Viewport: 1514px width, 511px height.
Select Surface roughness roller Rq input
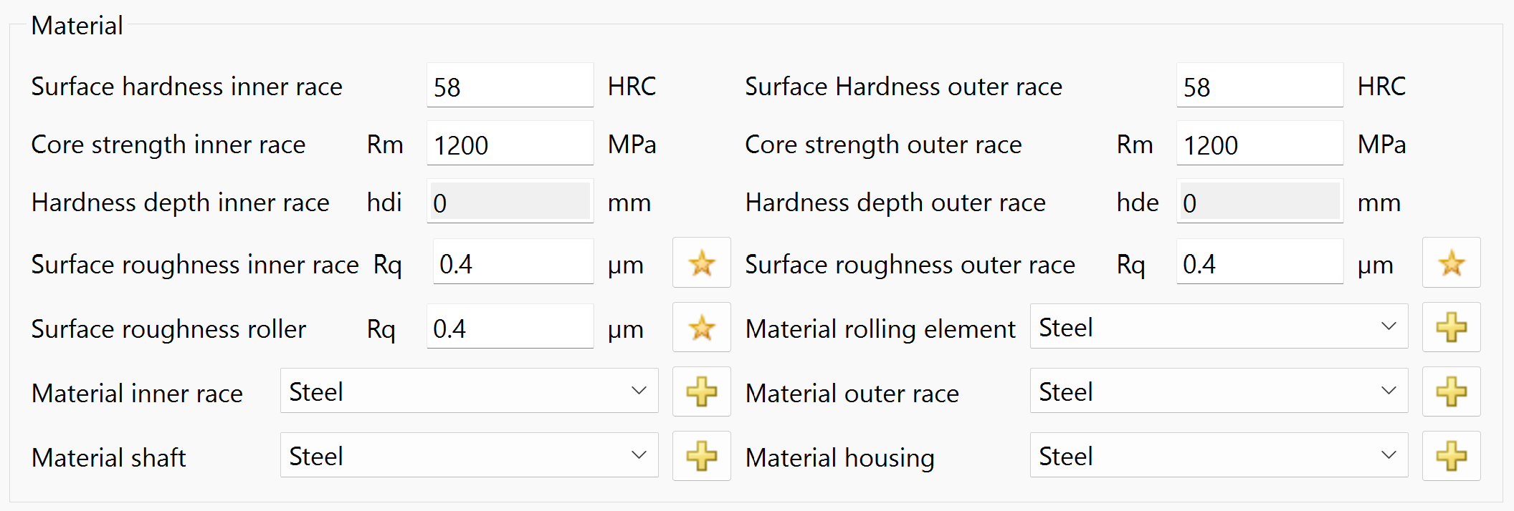tap(510, 328)
